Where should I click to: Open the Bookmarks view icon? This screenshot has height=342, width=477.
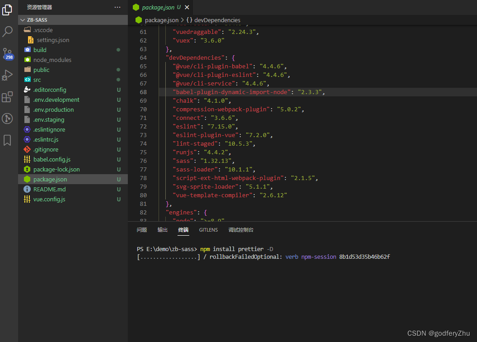click(7, 140)
